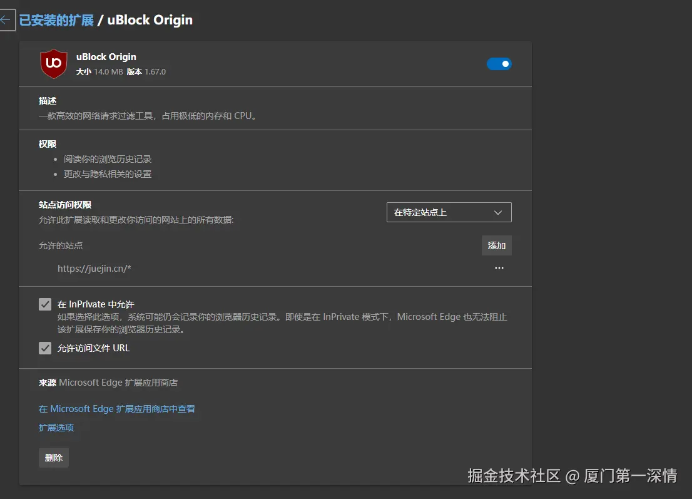The height and width of the screenshot is (499, 692).
Task: Open the 已安装的扩展 breadcrumb link
Action: point(56,20)
